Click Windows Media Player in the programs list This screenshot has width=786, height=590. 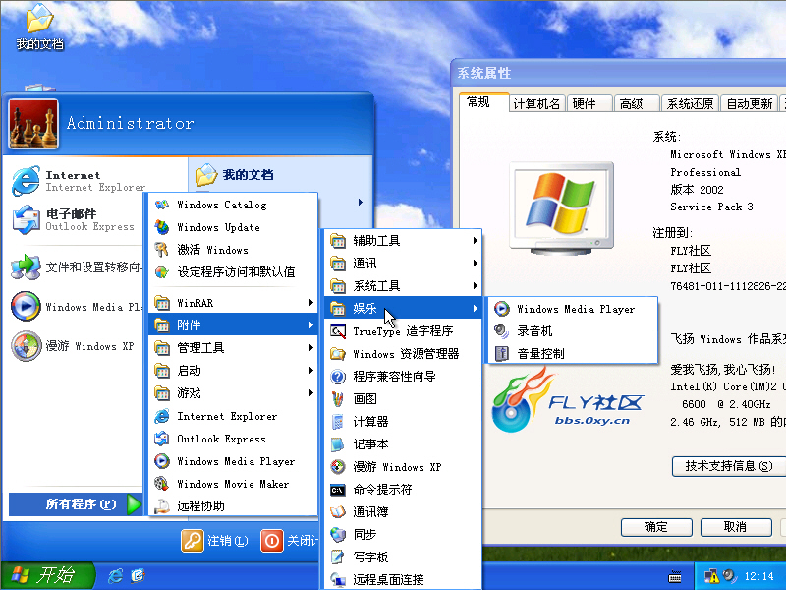point(233,461)
